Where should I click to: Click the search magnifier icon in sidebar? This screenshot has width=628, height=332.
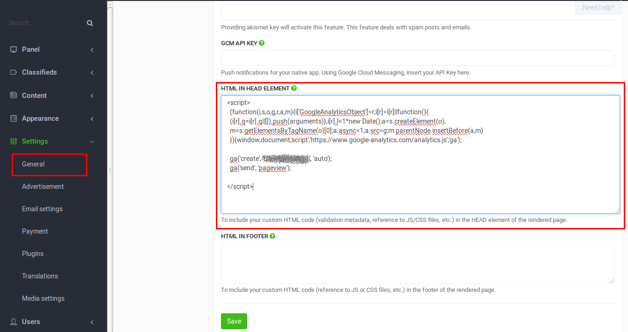tap(90, 23)
